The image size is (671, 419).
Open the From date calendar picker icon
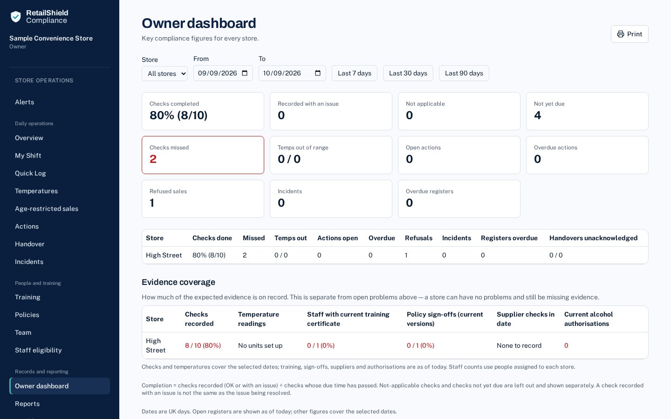245,73
